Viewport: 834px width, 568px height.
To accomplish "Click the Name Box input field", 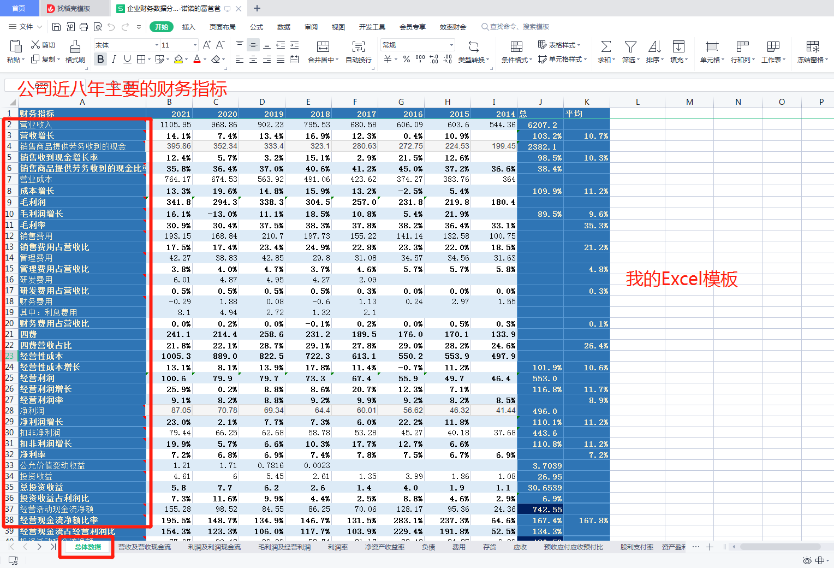I will point(38,85).
